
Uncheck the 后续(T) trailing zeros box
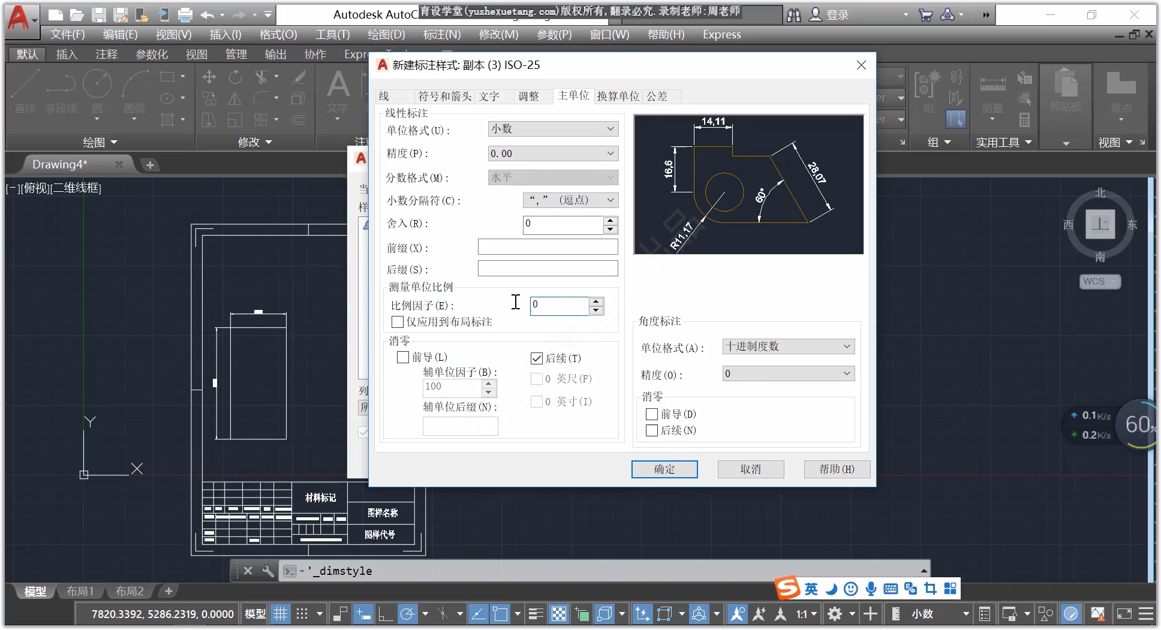(x=537, y=358)
